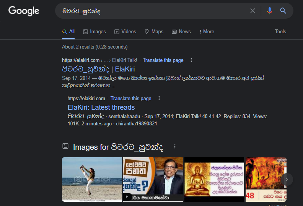Open the beach yoga stretch thumbnail
The image size is (303, 206).
pos(92,179)
